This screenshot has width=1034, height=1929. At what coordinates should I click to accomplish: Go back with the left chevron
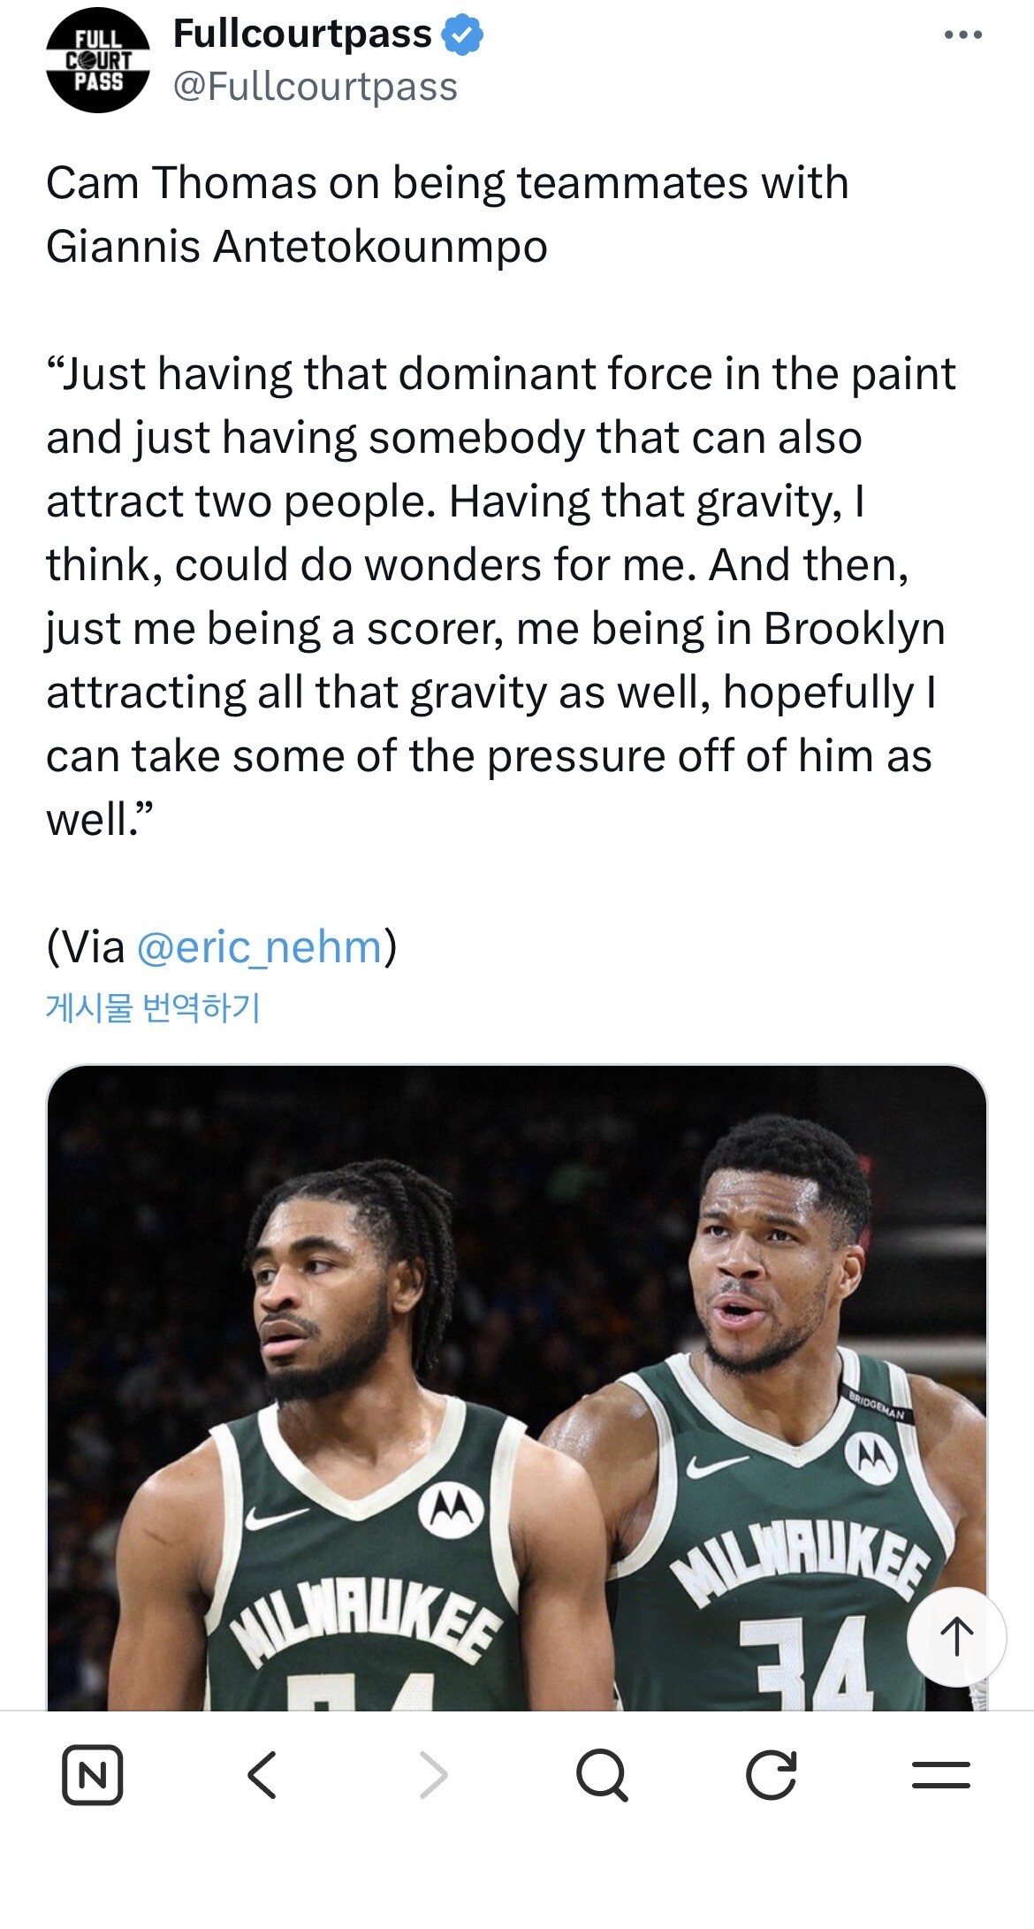click(262, 1774)
